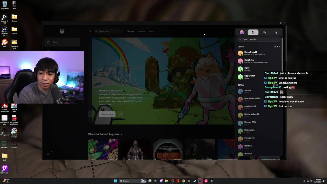Select online friend bigpapa281

259,77
